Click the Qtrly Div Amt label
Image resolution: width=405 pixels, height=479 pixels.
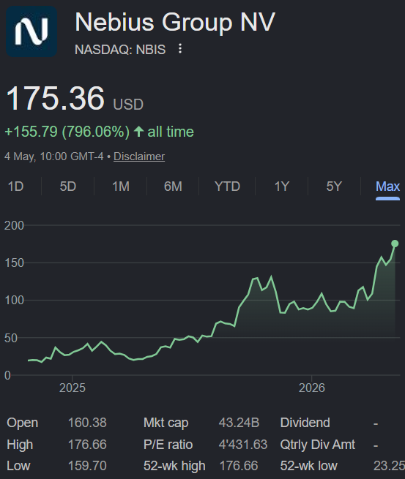[x=318, y=445]
